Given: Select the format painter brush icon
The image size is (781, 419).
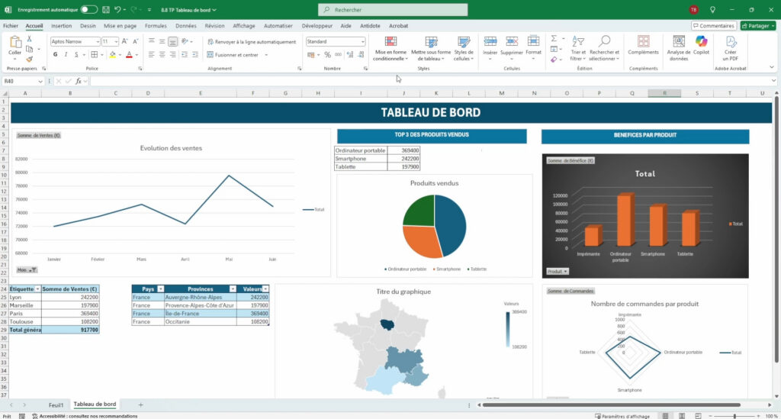Looking at the screenshot, I should click(x=29, y=59).
